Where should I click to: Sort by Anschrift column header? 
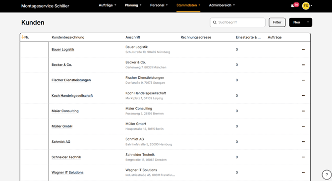pyautogui.click(x=133, y=37)
